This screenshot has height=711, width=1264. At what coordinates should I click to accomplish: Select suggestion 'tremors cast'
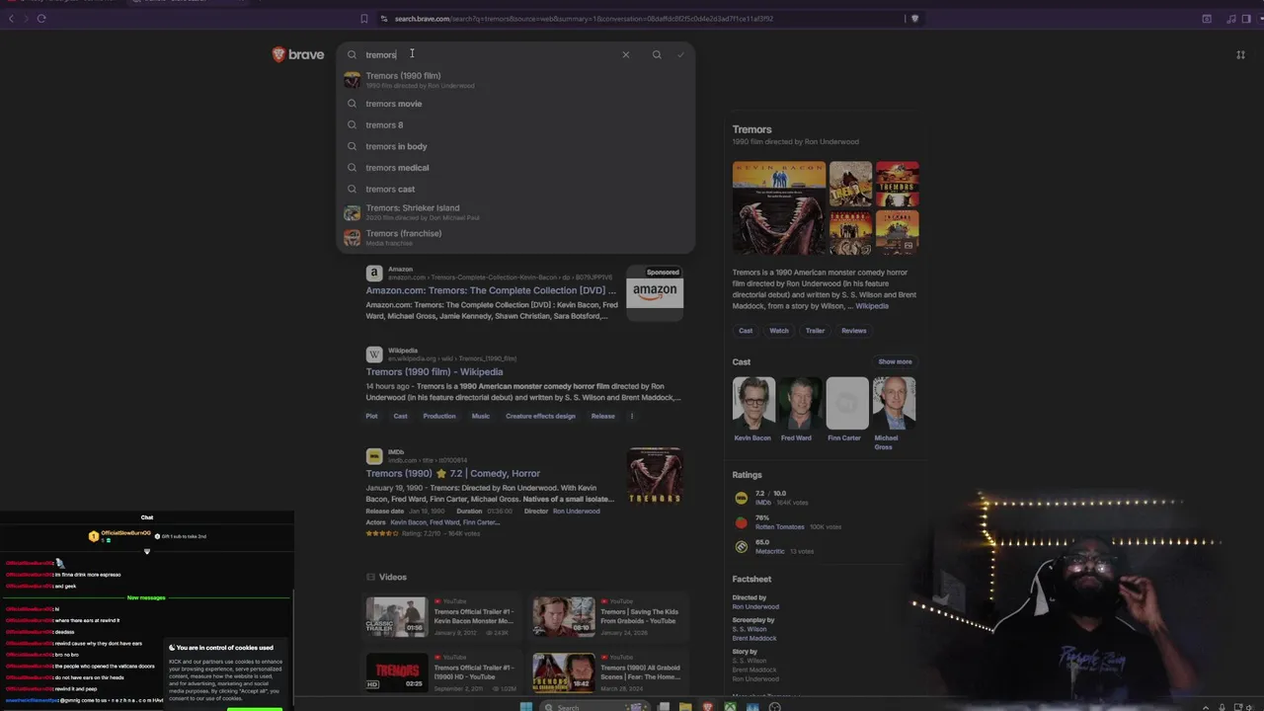click(515, 189)
